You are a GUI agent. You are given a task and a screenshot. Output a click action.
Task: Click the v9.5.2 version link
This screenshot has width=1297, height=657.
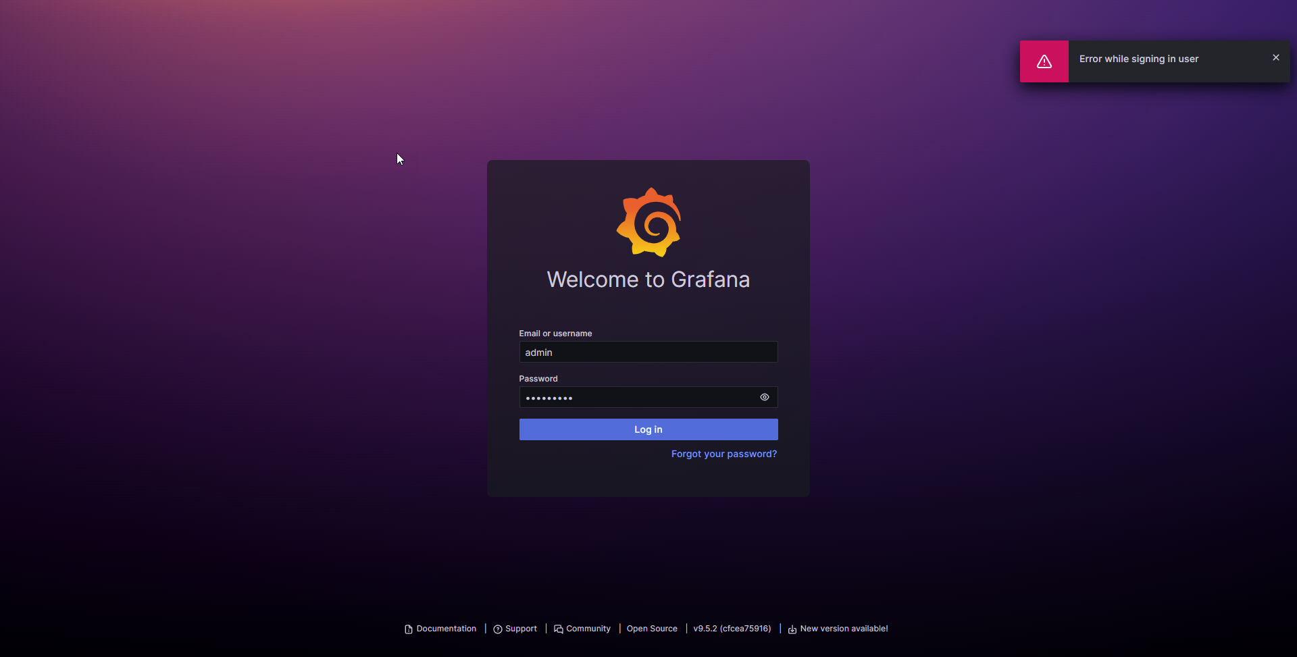[732, 629]
